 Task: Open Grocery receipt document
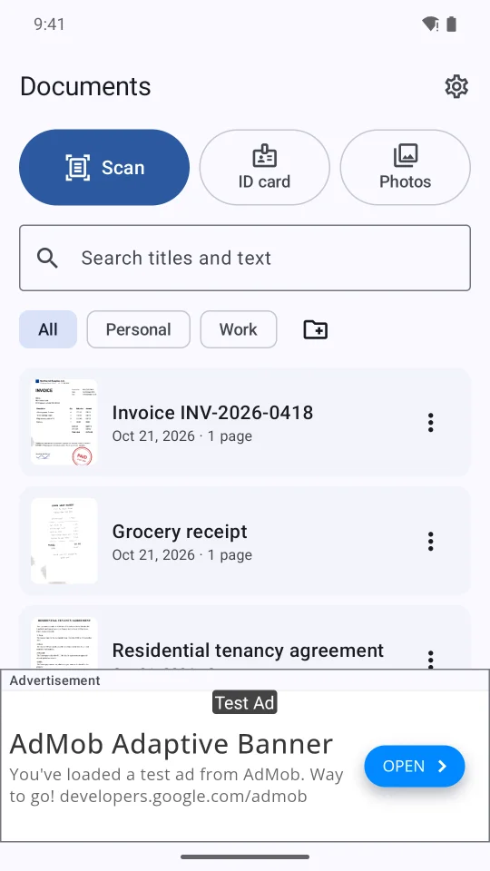245,541
